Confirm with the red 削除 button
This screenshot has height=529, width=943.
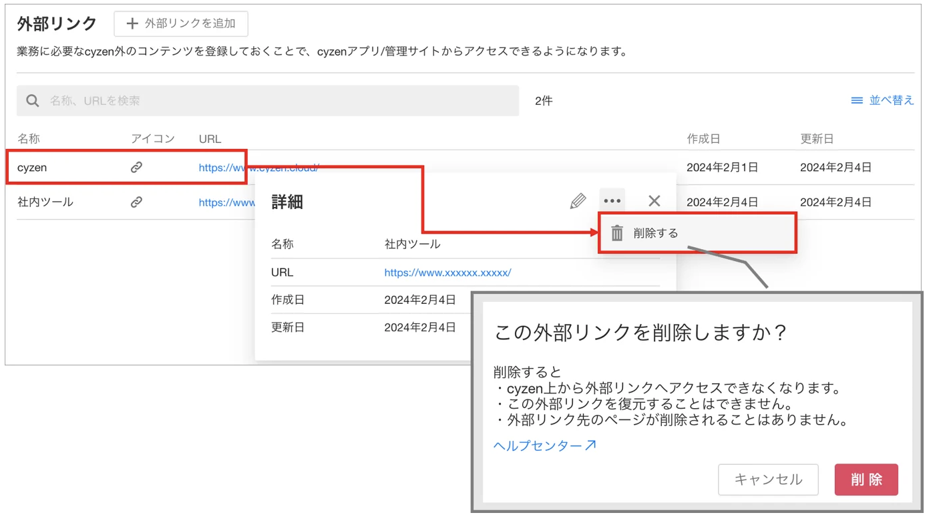click(866, 480)
